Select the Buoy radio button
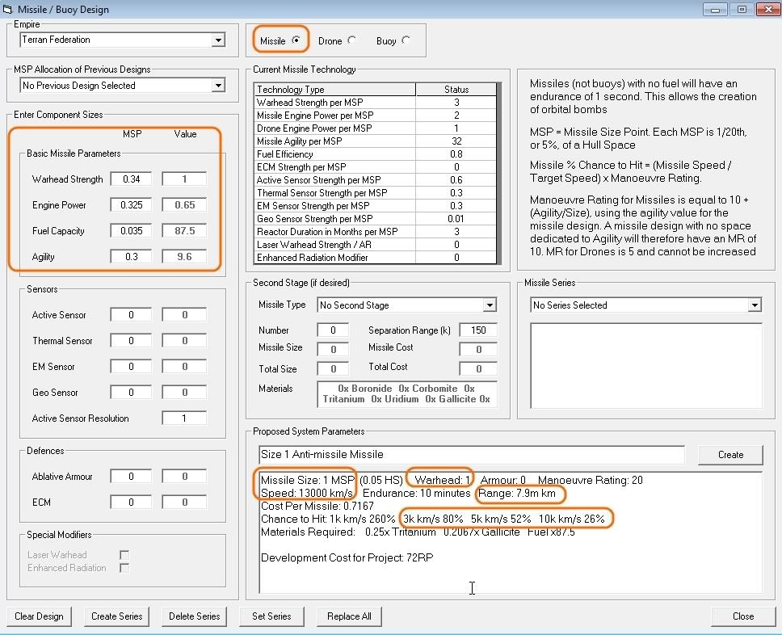Viewport: 782px width, 635px height. click(x=406, y=40)
